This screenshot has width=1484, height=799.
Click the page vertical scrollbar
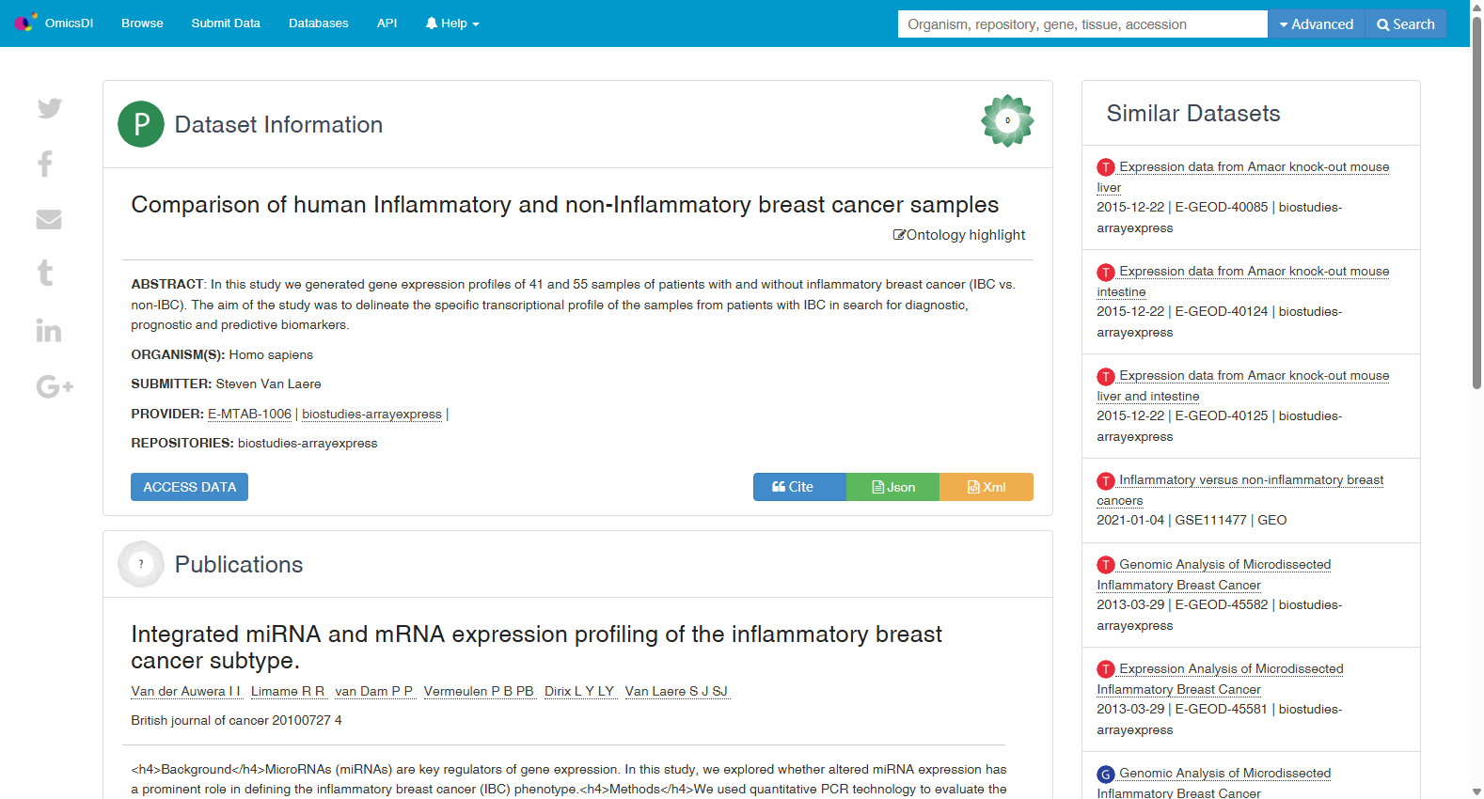[1476, 399]
